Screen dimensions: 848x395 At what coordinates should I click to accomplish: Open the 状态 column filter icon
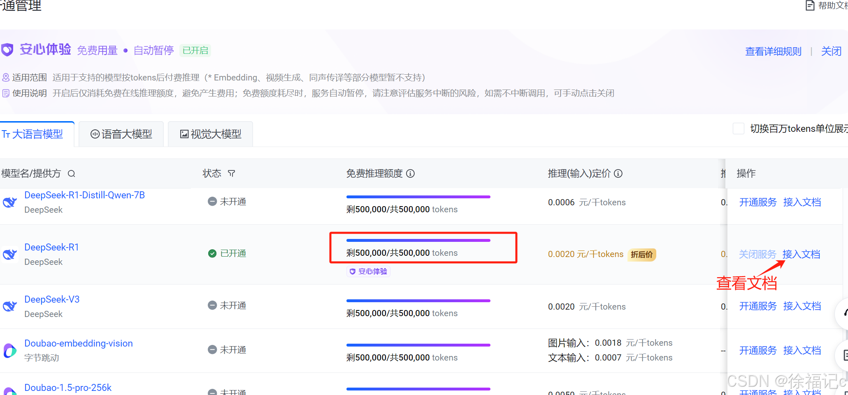click(x=232, y=174)
